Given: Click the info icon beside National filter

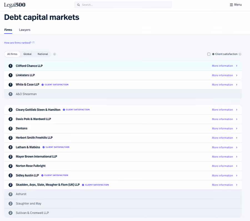Looking at the screenshot, I should pyautogui.click(x=54, y=54).
